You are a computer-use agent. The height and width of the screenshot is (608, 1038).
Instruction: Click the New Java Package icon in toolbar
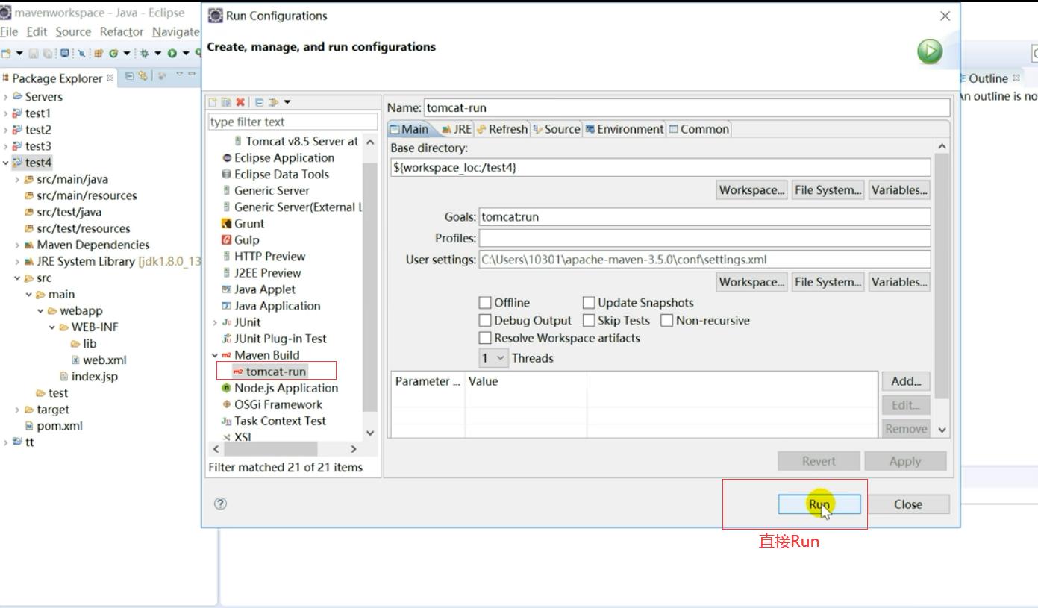(99, 53)
